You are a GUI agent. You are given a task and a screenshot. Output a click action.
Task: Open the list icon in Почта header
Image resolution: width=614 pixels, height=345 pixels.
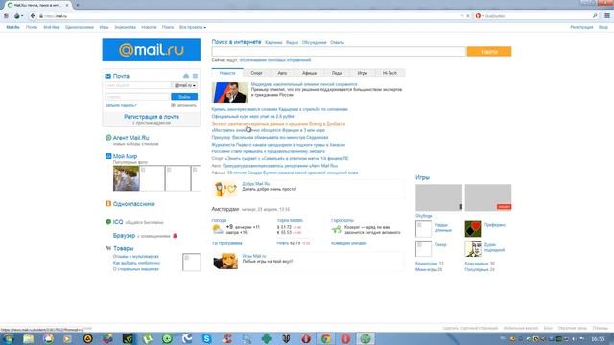[x=195, y=76]
